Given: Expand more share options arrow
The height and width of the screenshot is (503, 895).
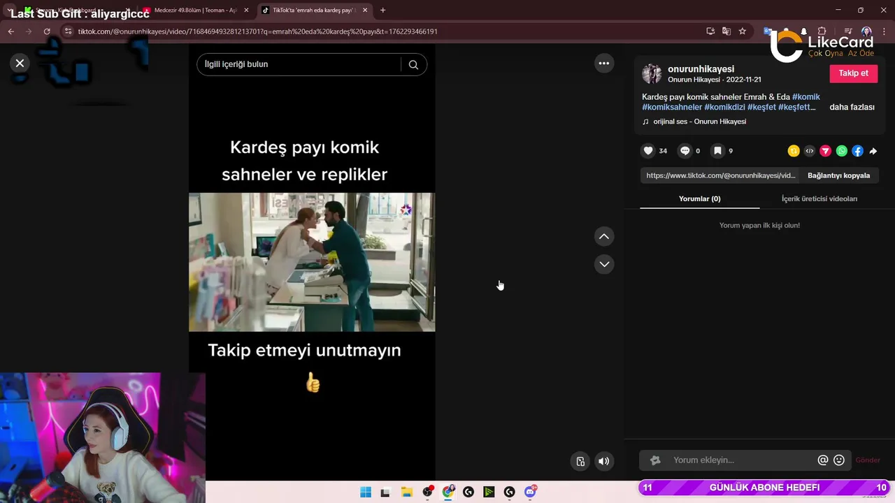Looking at the screenshot, I should (873, 151).
